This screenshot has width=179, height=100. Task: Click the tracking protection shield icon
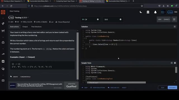(29, 6)
